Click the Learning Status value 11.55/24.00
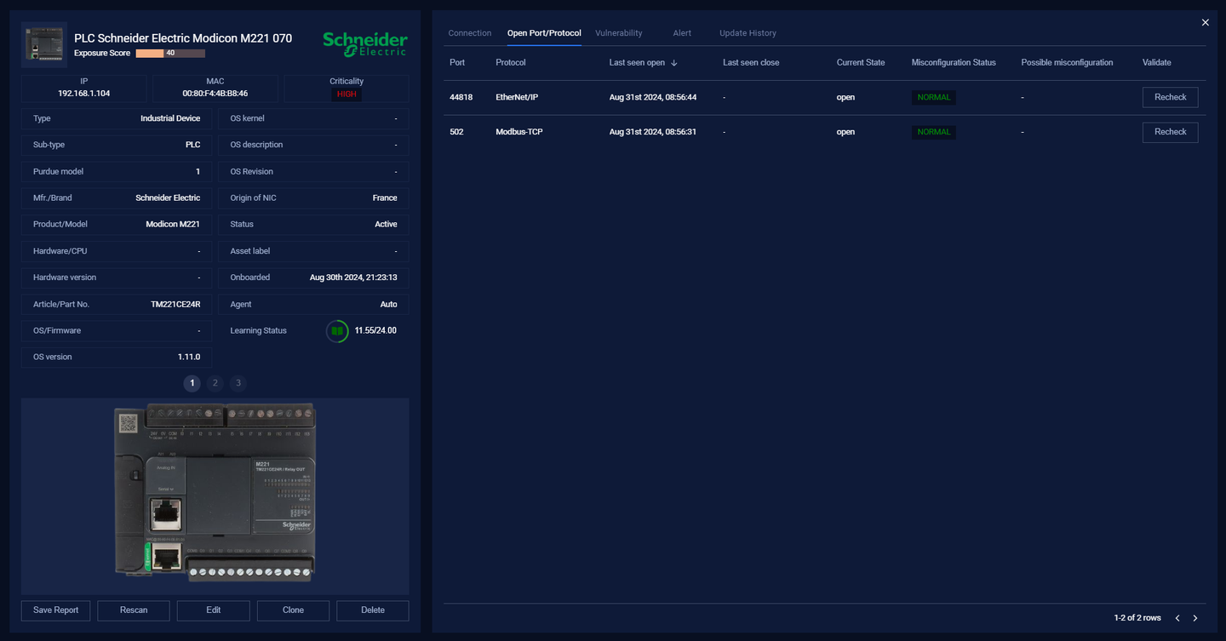Screen dimensions: 1226x641 pyautogui.click(x=375, y=331)
